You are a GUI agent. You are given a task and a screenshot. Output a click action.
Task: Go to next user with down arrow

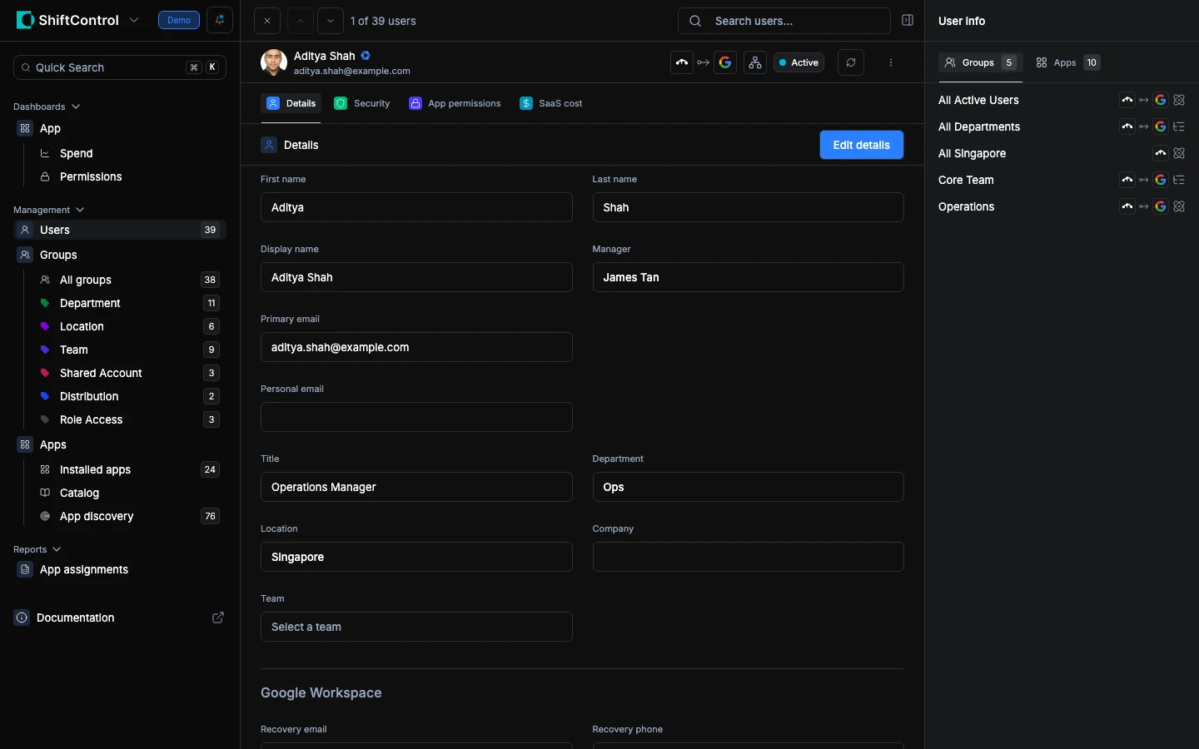pos(331,21)
